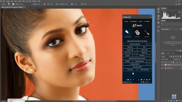
Task: Open the brush settings panel icon
Action: coord(13,4)
